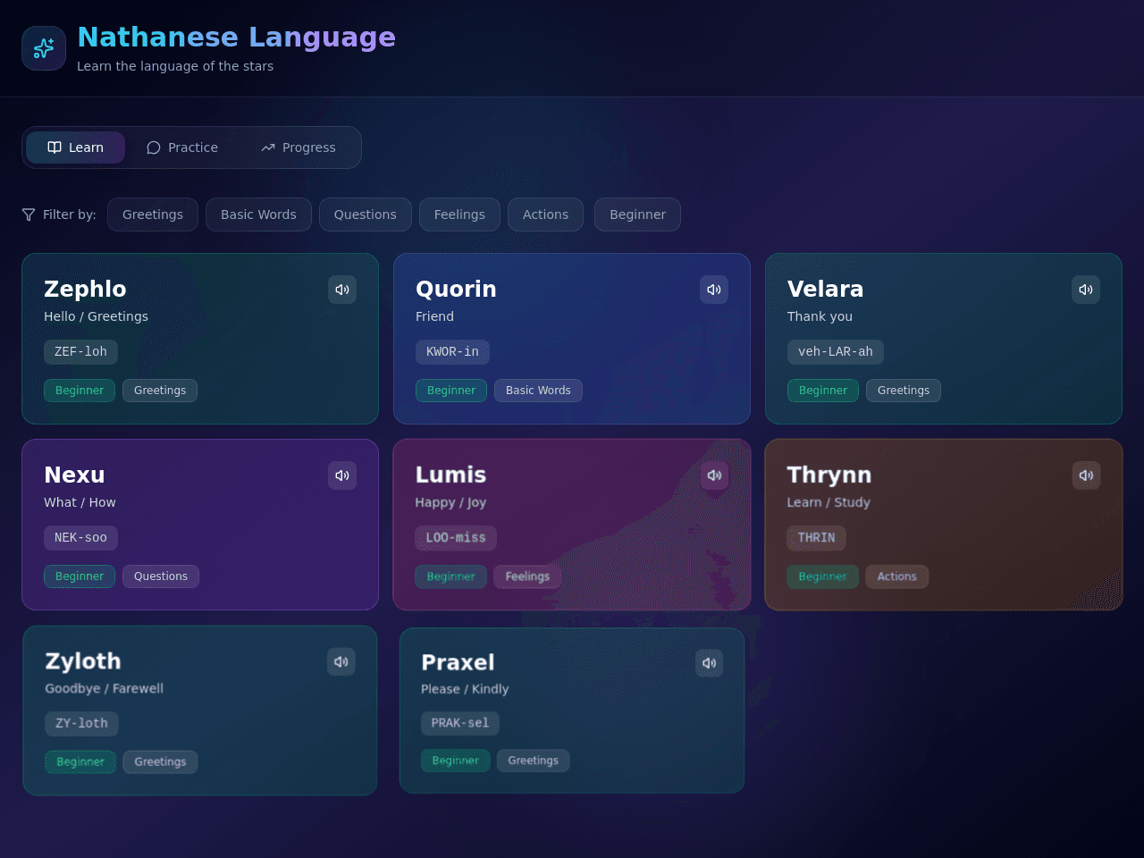Click Beginner tag on Velara card

coord(823,391)
